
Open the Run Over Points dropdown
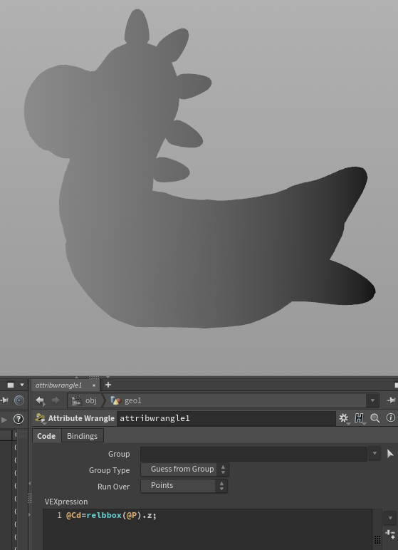[x=184, y=486]
